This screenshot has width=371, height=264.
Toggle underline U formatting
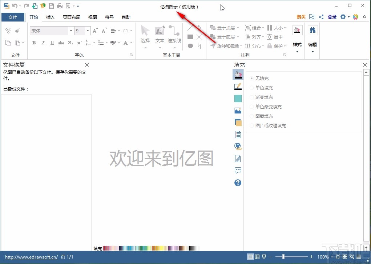(52, 43)
